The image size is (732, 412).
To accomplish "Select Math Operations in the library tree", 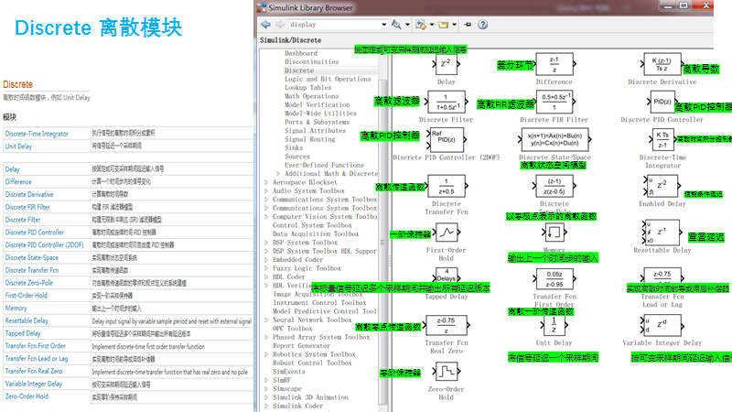I will tap(311, 96).
